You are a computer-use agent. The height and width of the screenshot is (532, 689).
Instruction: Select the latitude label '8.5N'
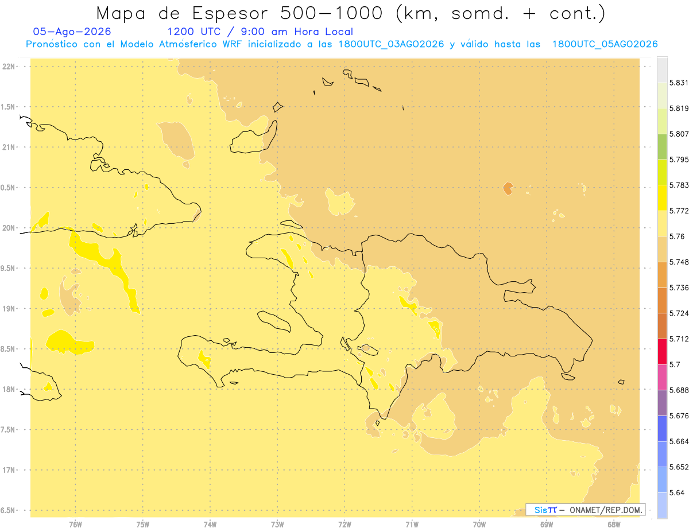pos(9,349)
